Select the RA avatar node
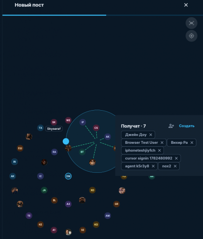 click(54, 152)
